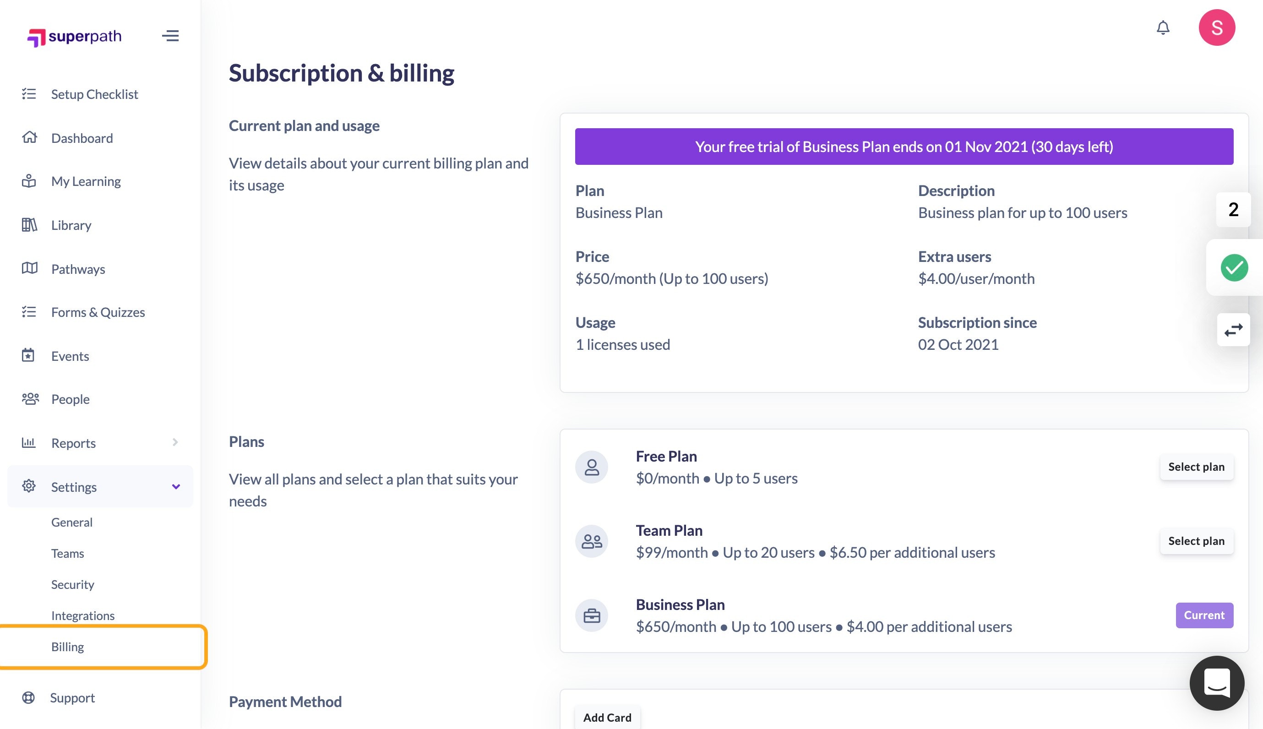1263x729 pixels.
Task: Click the user avatar icon
Action: coord(1216,27)
